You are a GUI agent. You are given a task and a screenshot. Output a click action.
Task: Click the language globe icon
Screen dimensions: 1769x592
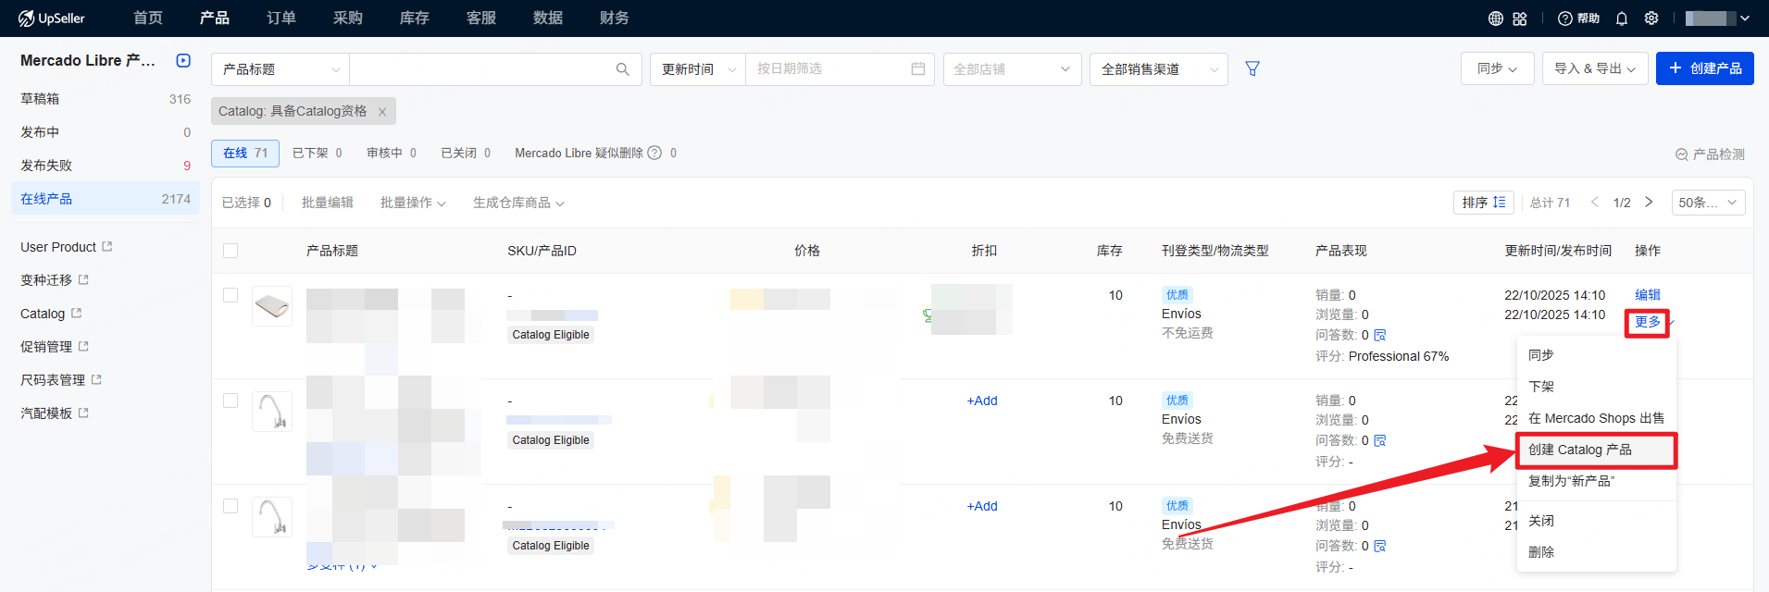tap(1496, 18)
